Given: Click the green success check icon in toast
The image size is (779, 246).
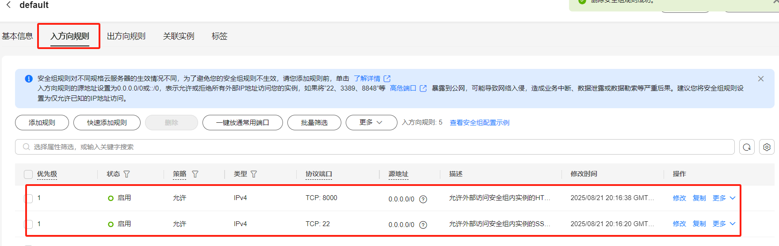Looking at the screenshot, I should [582, 1].
